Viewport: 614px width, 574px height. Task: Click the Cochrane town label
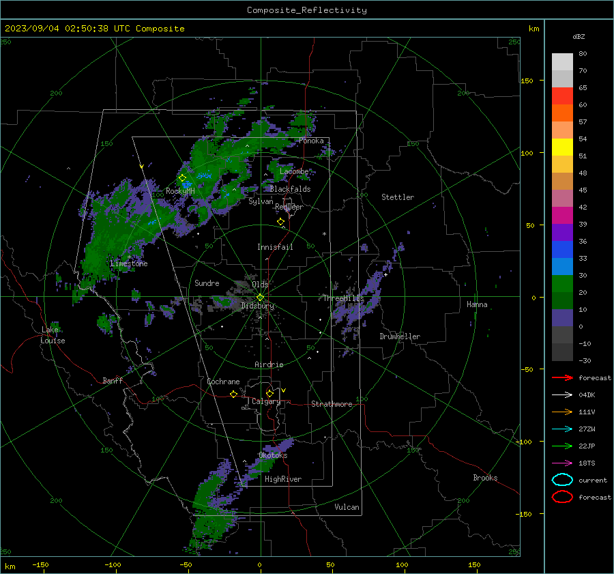[223, 382]
